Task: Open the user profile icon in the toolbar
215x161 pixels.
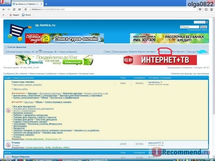Action: [212, 9]
